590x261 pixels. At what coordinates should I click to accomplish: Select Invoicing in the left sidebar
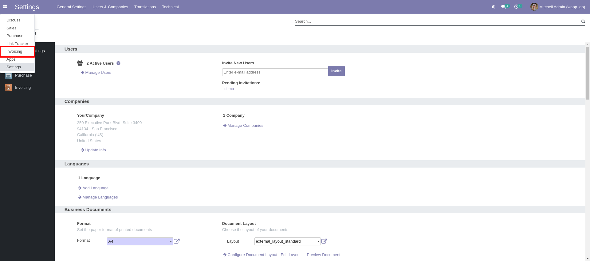(23, 88)
